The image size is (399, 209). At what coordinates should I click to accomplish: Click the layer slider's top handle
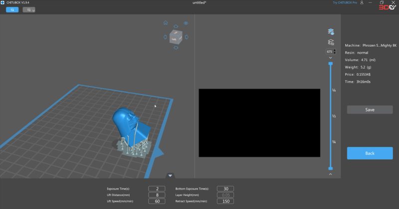(330, 63)
